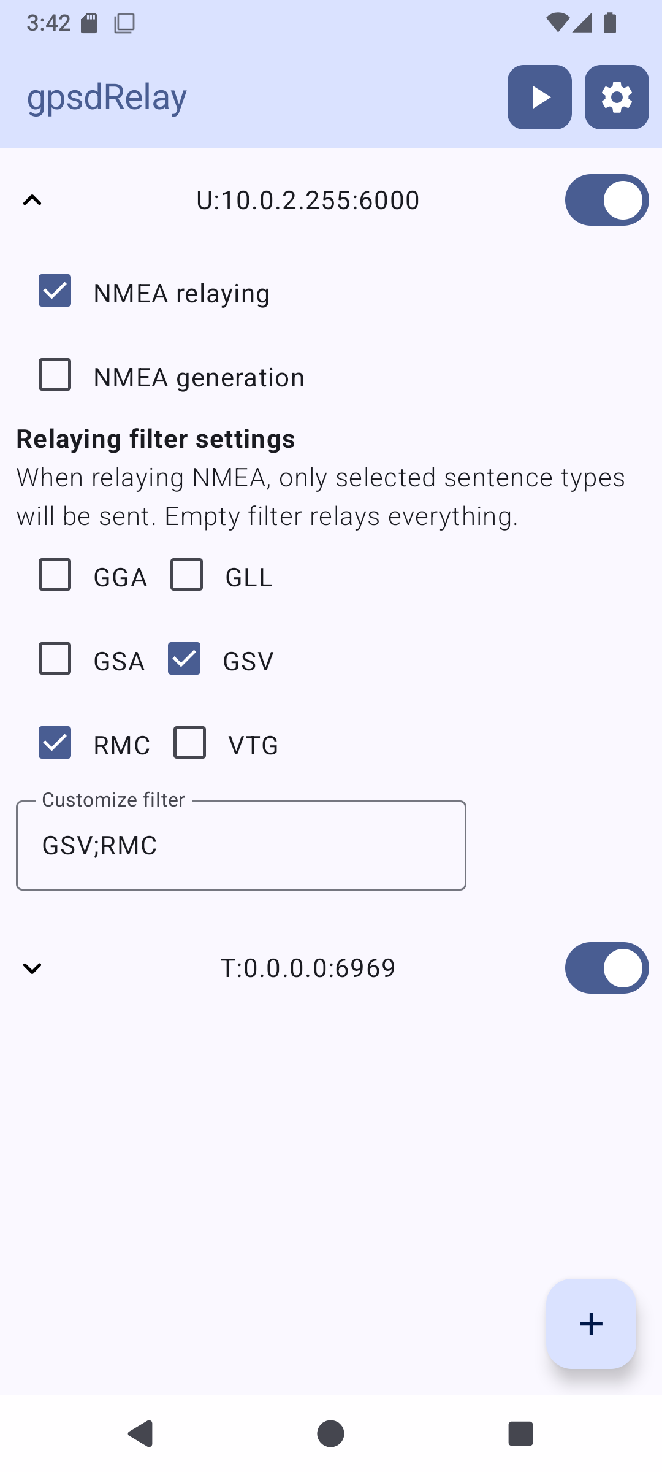The width and height of the screenshot is (662, 1472).
Task: Enable NMEA generation checkbox
Action: point(55,375)
